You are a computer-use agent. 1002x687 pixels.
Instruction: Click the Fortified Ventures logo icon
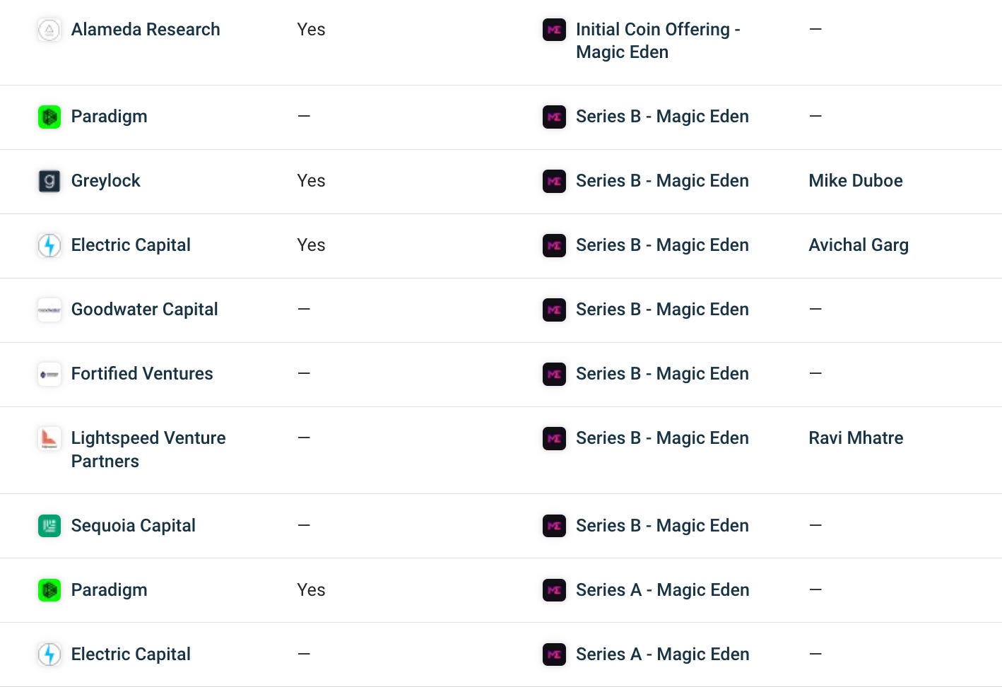pyautogui.click(x=49, y=374)
